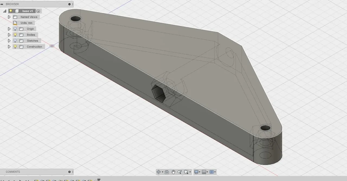The width and height of the screenshot is (347, 181).
Task: Click the Units: mm entry
Action: 26,23
